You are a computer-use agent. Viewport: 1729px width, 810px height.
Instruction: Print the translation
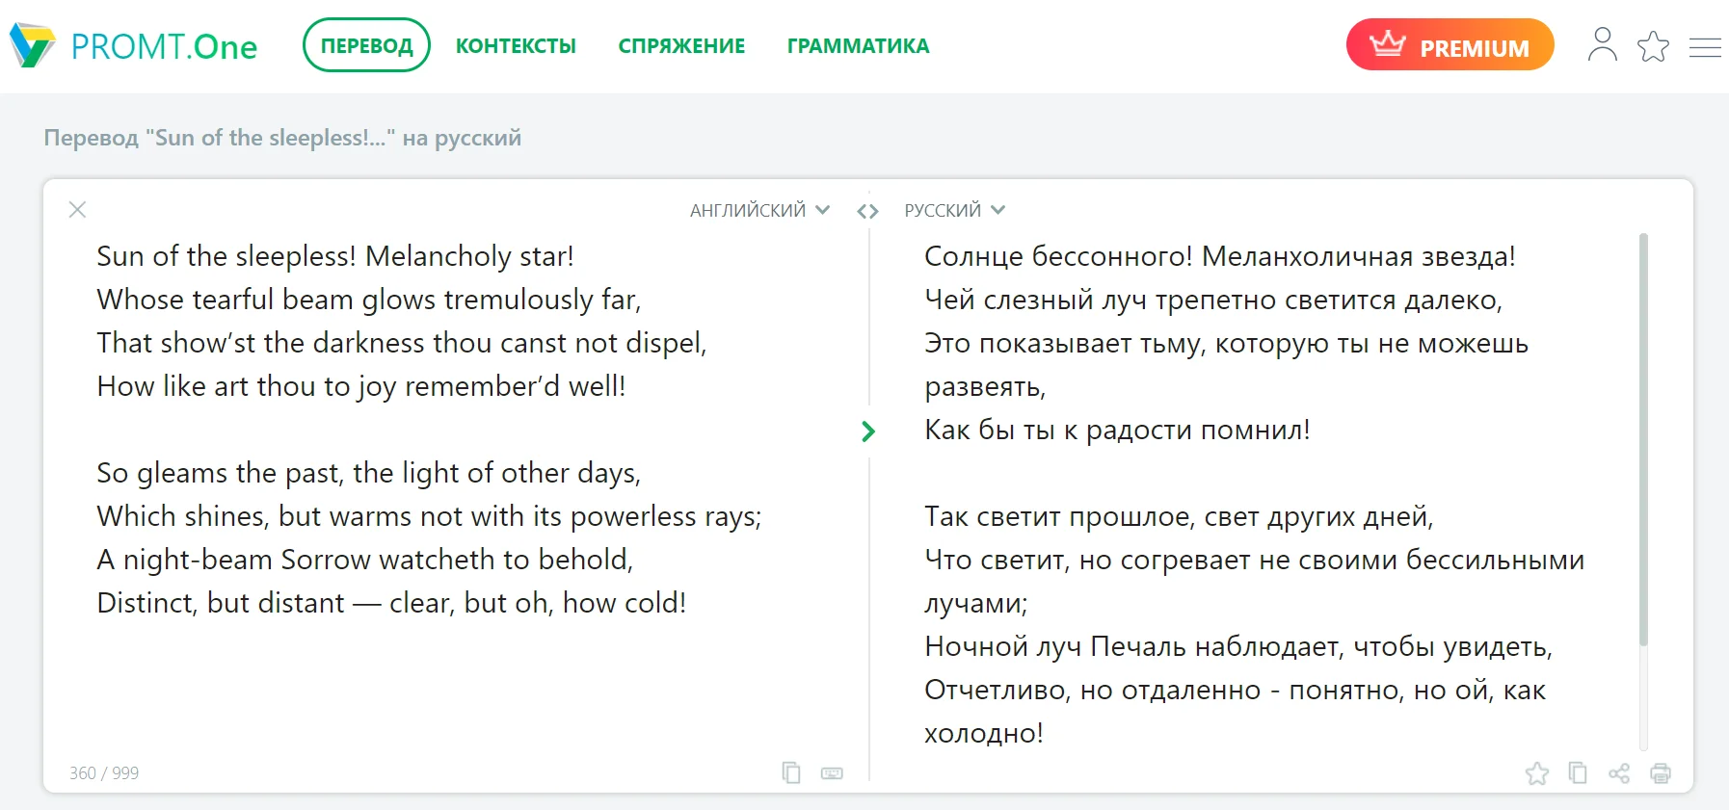pyautogui.click(x=1661, y=773)
